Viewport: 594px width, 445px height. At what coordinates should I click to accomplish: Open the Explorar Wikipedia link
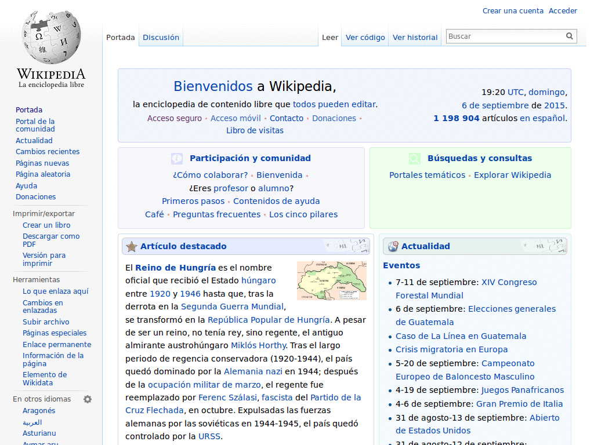(x=512, y=175)
